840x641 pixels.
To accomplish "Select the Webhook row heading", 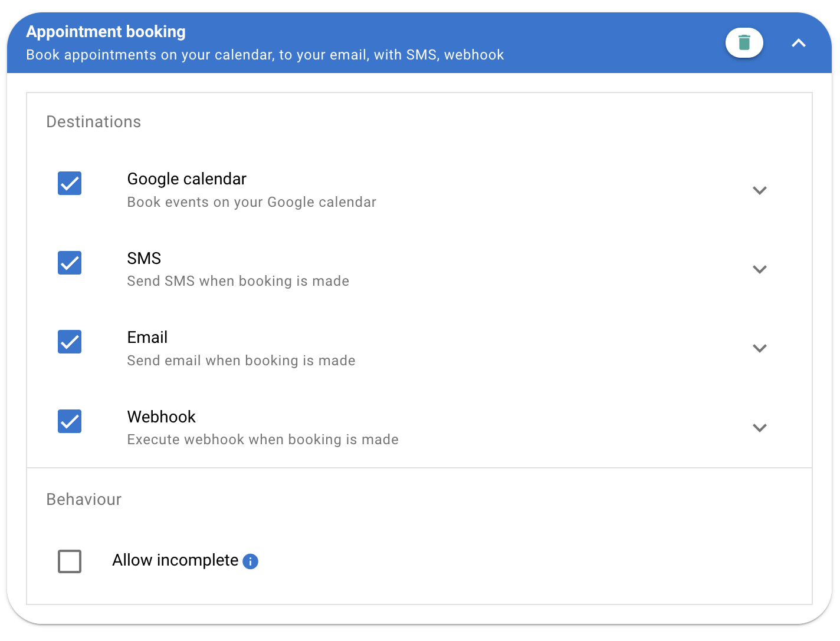I will [161, 417].
